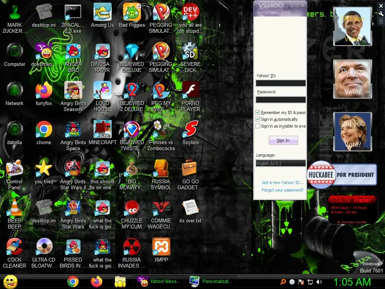The image size is (385, 289).
Task: Click the Hillary Clinton vote gadget photo
Action: 353,131
